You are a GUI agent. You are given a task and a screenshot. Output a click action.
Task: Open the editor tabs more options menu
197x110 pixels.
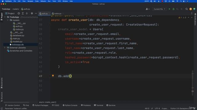pyautogui.click(x=192, y=13)
